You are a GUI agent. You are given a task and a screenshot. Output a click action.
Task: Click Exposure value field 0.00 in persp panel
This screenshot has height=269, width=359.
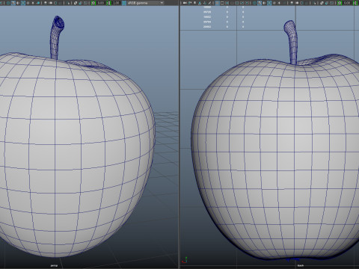pos(101,3)
